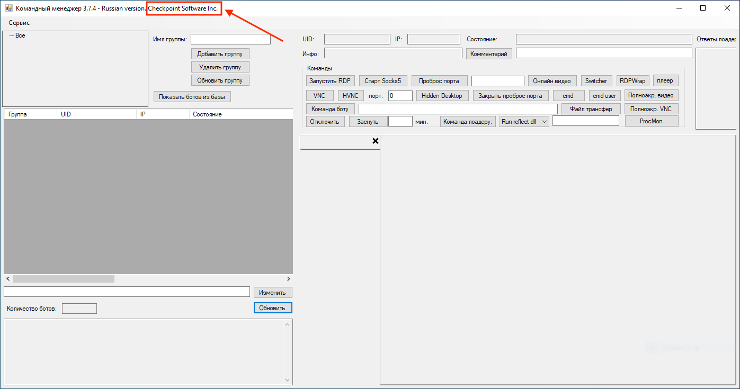Click the Команда лоадеру button
The height and width of the screenshot is (389, 740).
(468, 121)
